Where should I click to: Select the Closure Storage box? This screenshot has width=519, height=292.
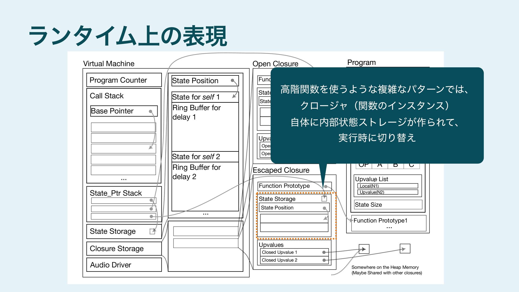[x=124, y=248]
